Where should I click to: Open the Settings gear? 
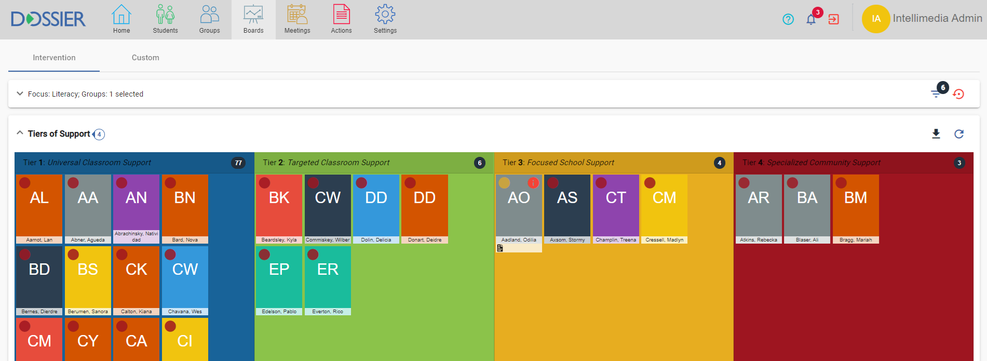click(385, 19)
